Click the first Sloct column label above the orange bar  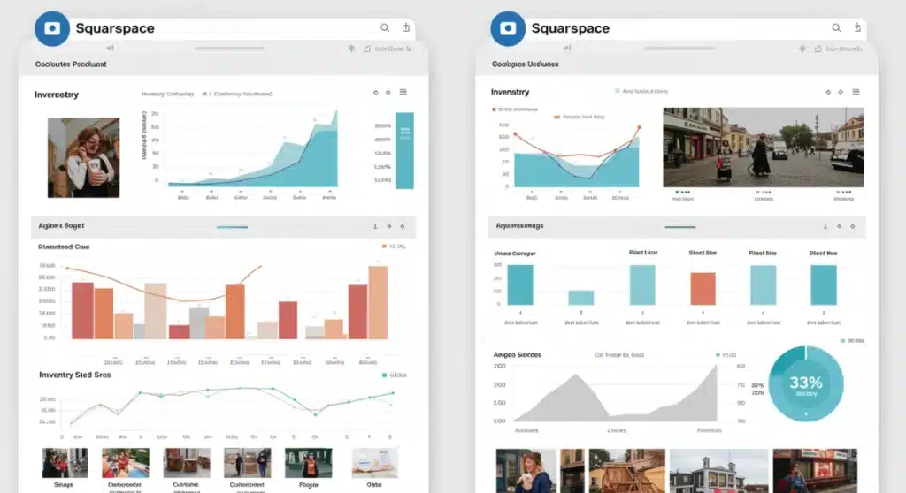(703, 253)
